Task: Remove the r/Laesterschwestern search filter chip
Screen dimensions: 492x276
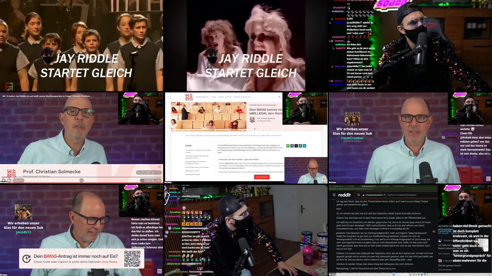Action: pos(385,195)
